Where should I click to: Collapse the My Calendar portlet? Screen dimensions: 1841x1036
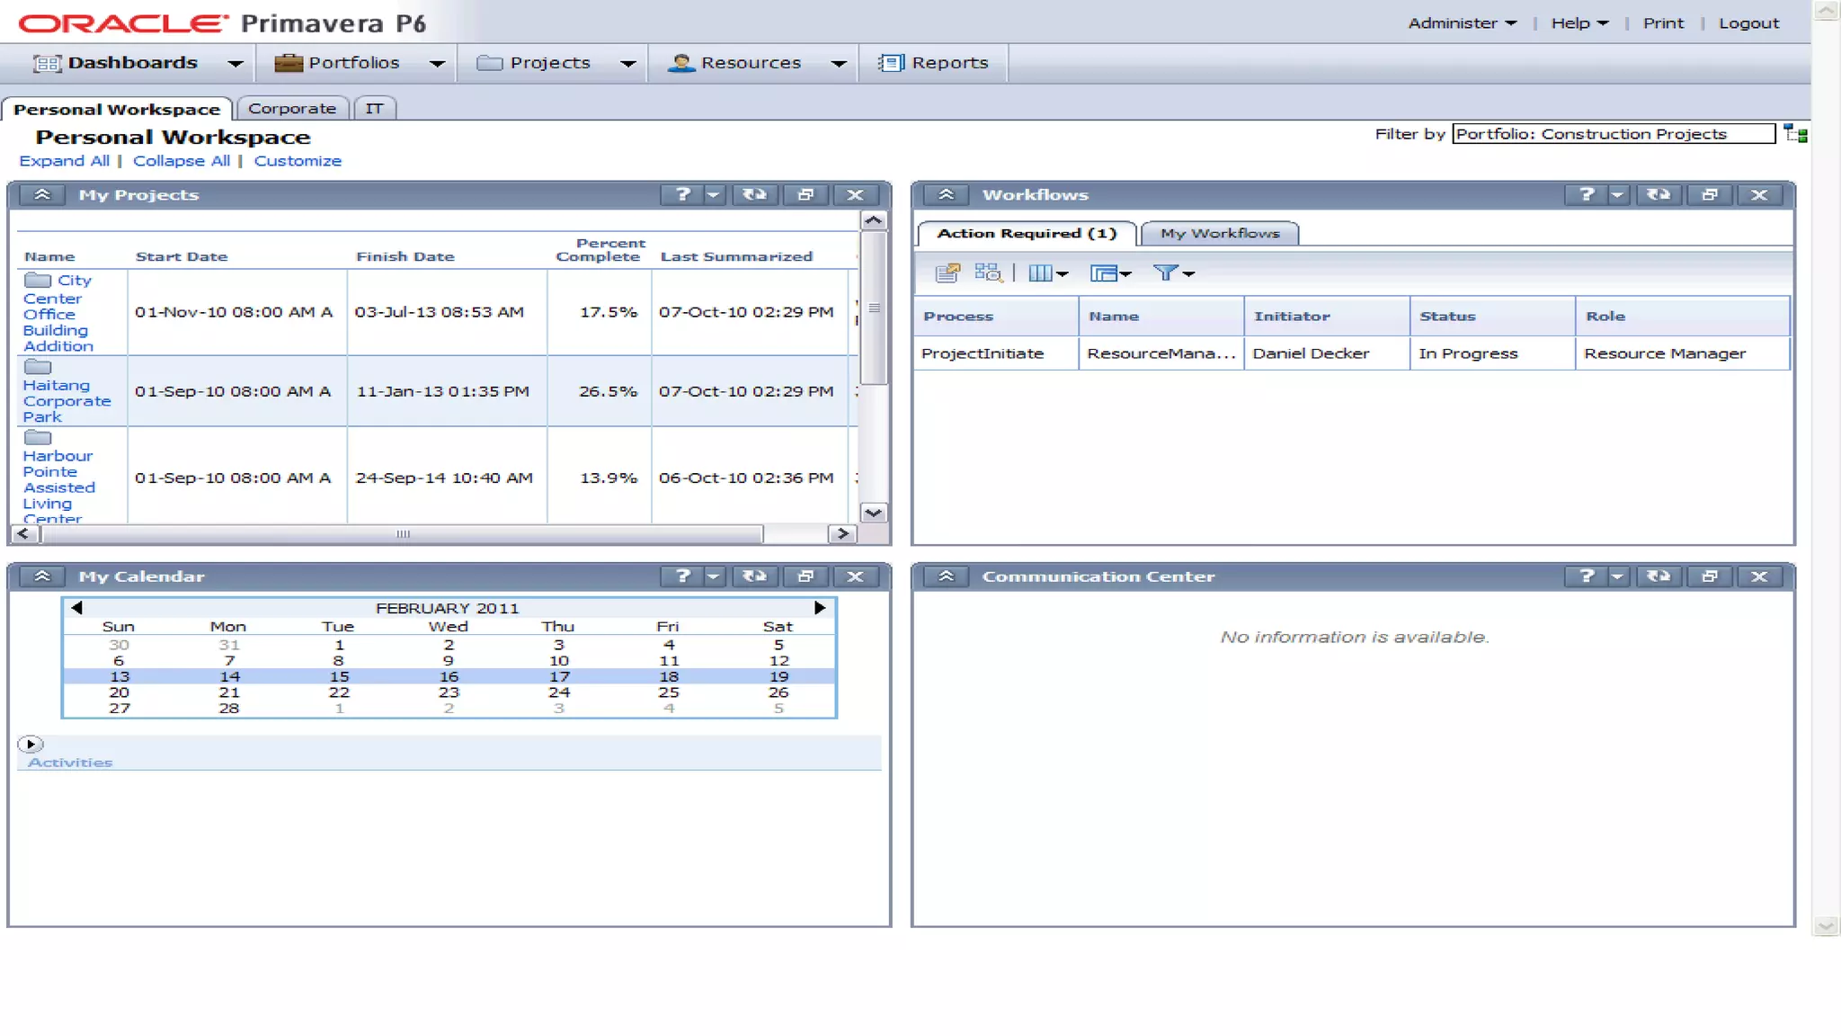[x=42, y=576]
